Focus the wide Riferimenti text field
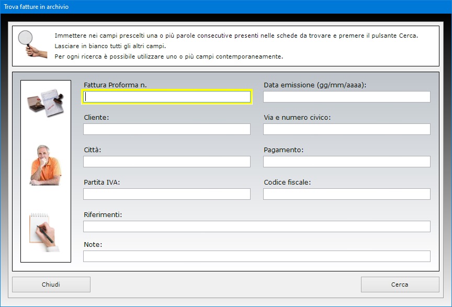 (256, 226)
